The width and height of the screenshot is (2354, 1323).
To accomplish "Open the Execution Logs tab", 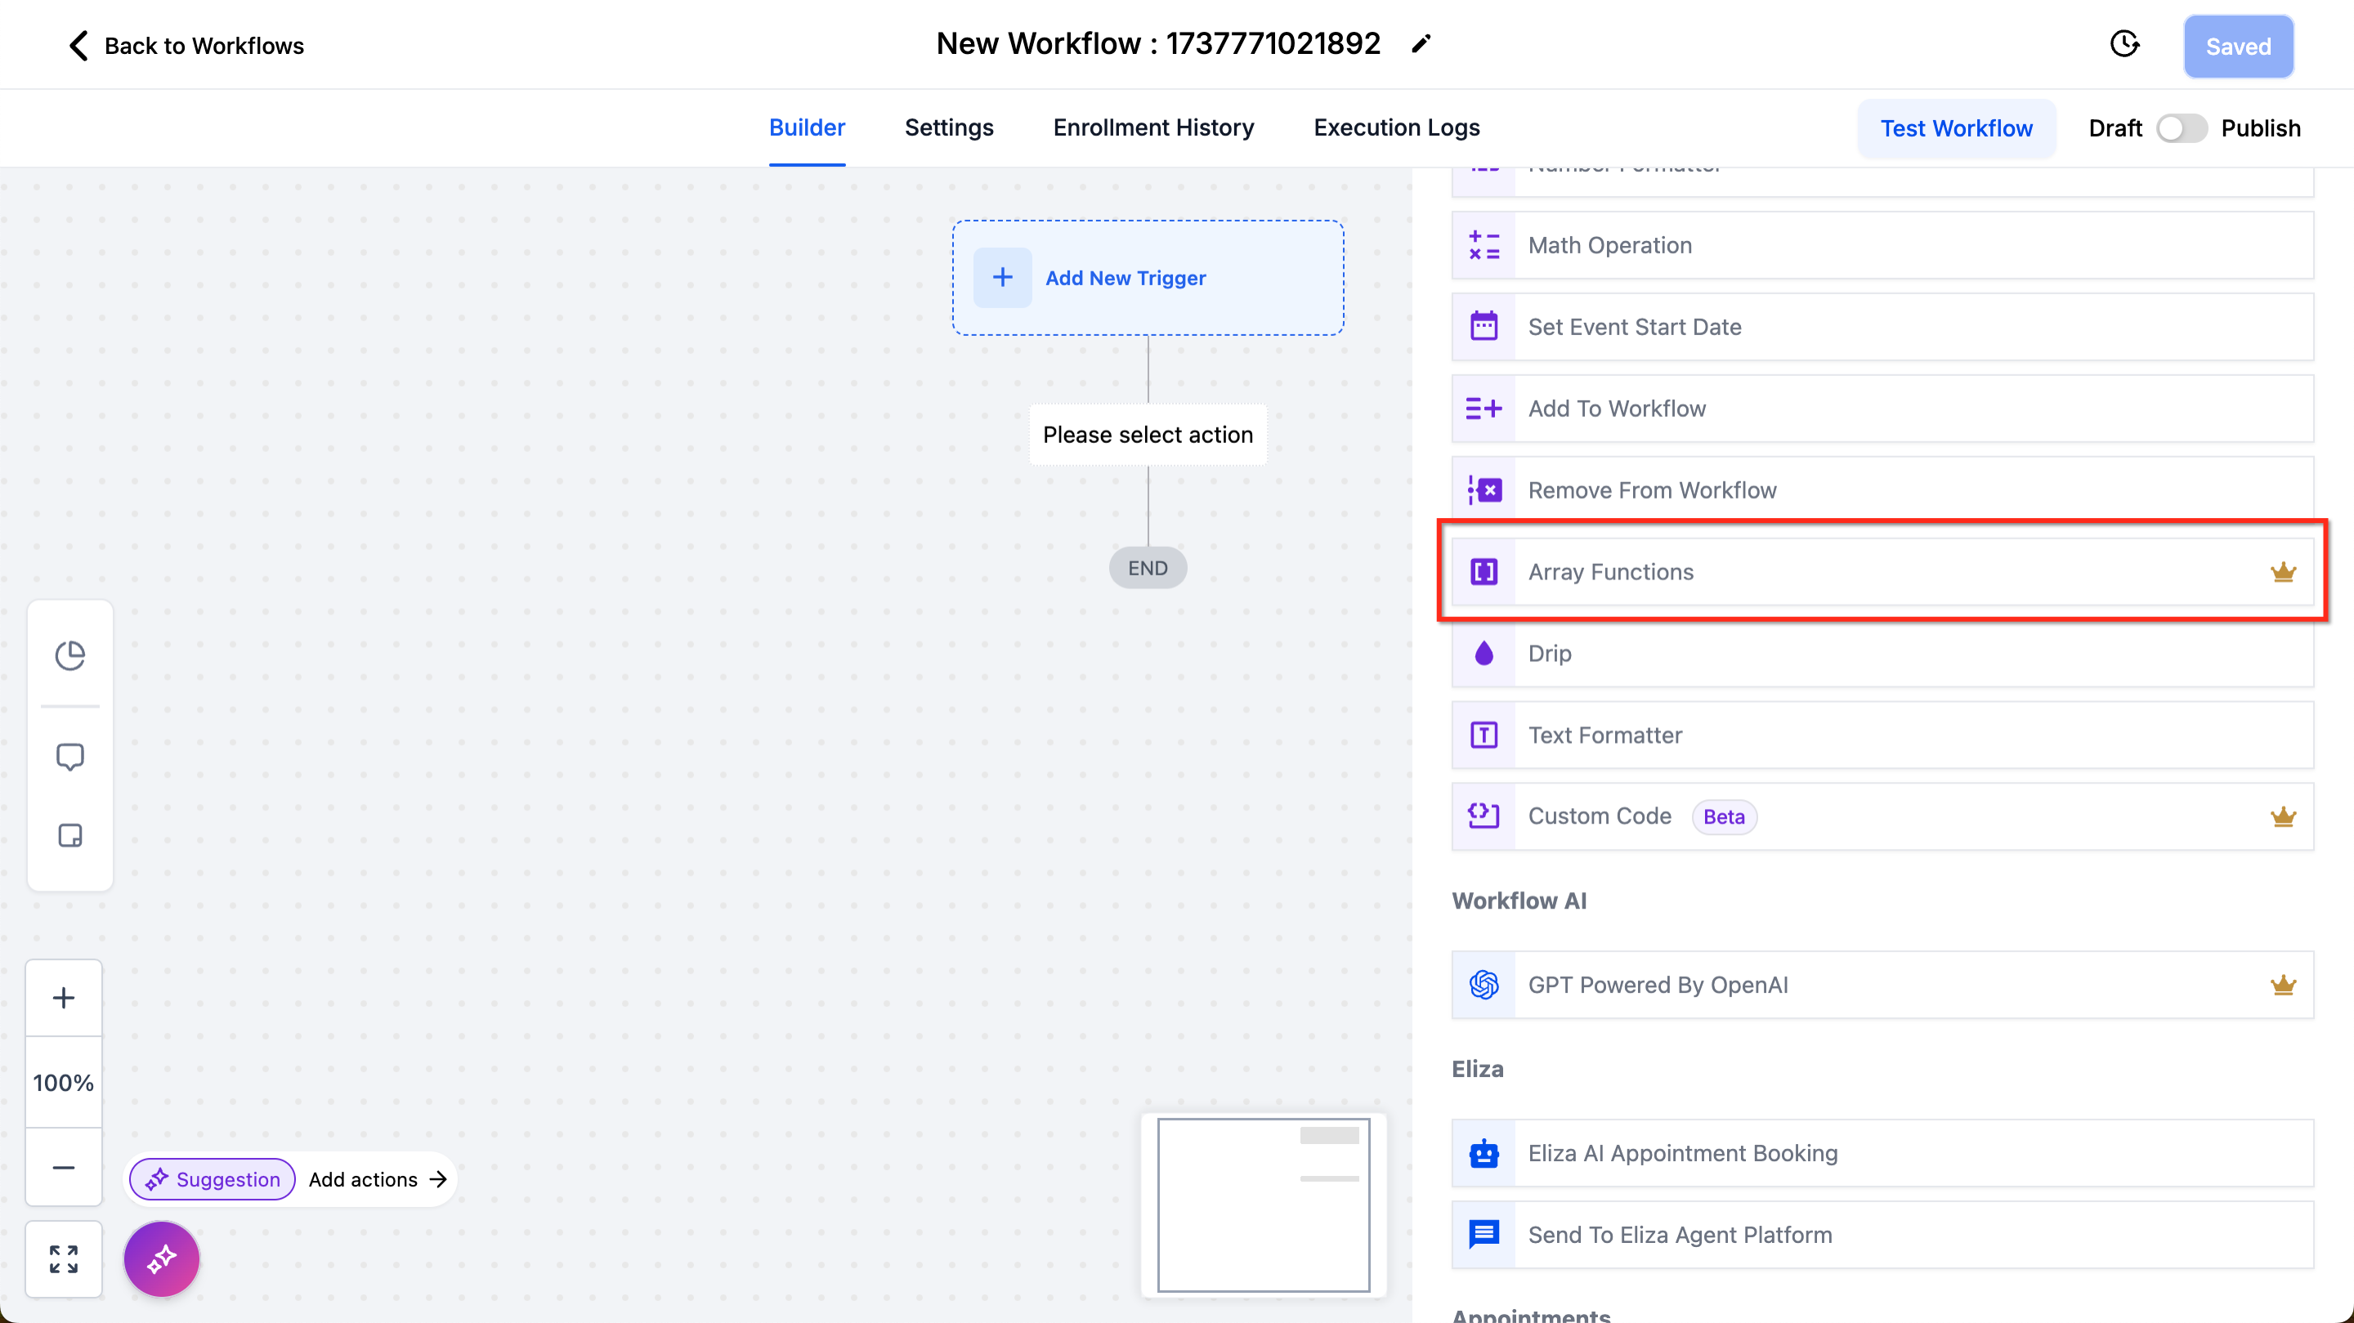I will (1396, 128).
